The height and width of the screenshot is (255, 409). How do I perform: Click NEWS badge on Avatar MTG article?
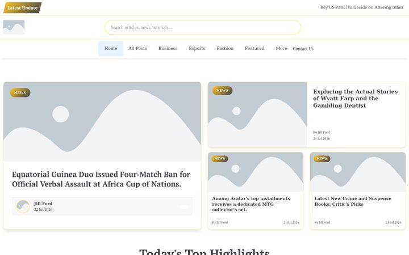tap(220, 159)
